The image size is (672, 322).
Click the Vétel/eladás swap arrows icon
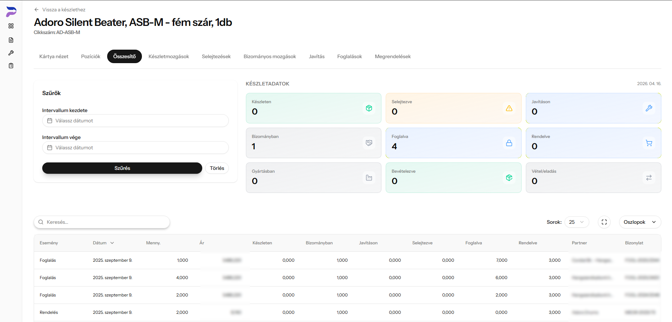pos(649,178)
